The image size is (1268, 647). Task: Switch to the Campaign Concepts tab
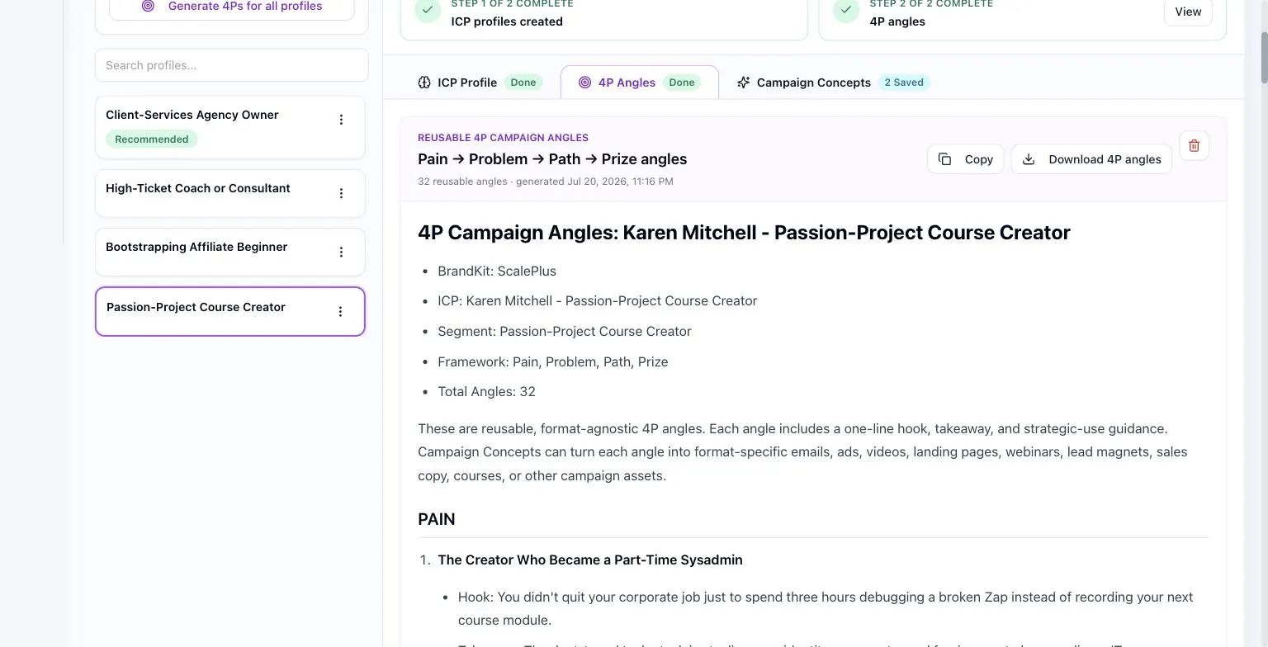pyautogui.click(x=832, y=83)
